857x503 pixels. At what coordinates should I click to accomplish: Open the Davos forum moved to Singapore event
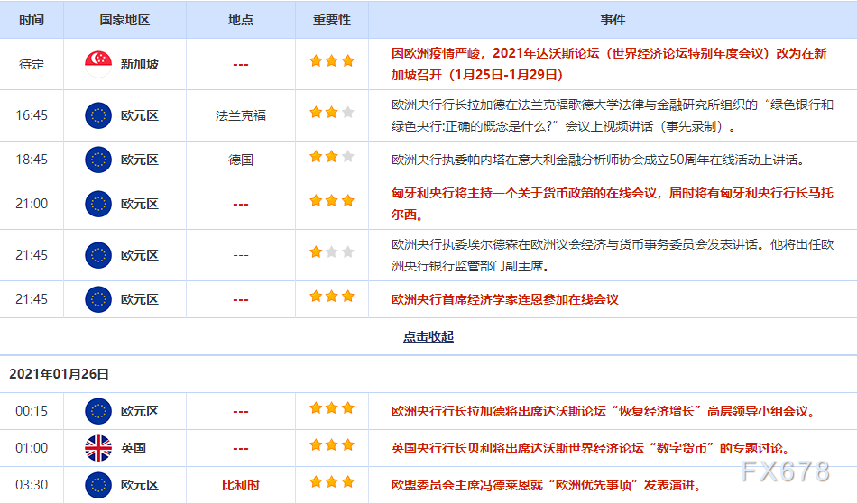click(608, 64)
